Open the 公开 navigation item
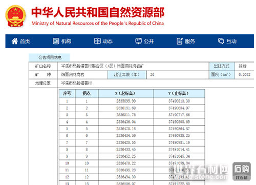The height and width of the screenshot is (185, 256). 144,41
